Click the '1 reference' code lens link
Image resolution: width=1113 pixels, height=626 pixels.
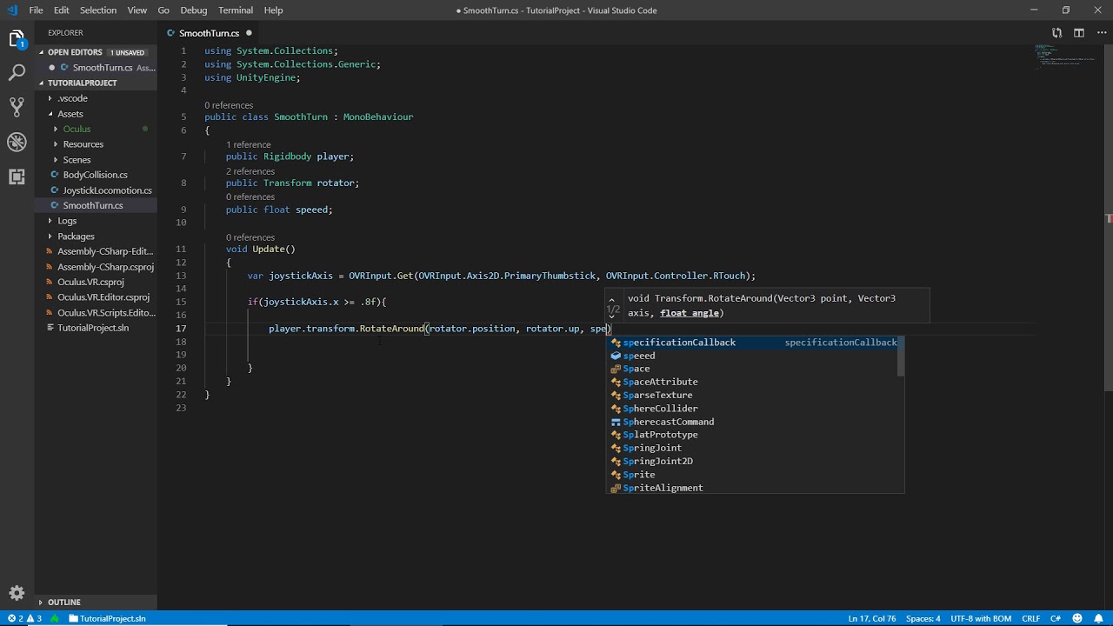pyautogui.click(x=249, y=144)
